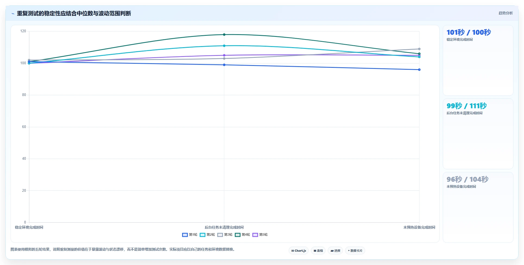Click the 稳定环境完成时间 label in the first card
This screenshot has width=524, height=265.
[460, 40]
